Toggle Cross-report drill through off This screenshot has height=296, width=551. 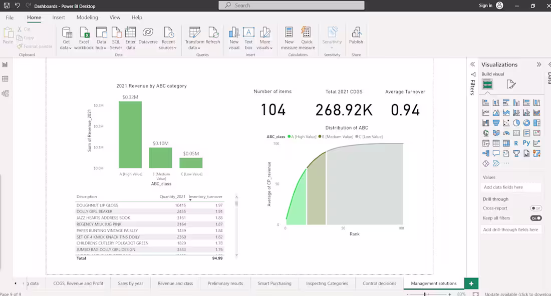click(x=535, y=208)
